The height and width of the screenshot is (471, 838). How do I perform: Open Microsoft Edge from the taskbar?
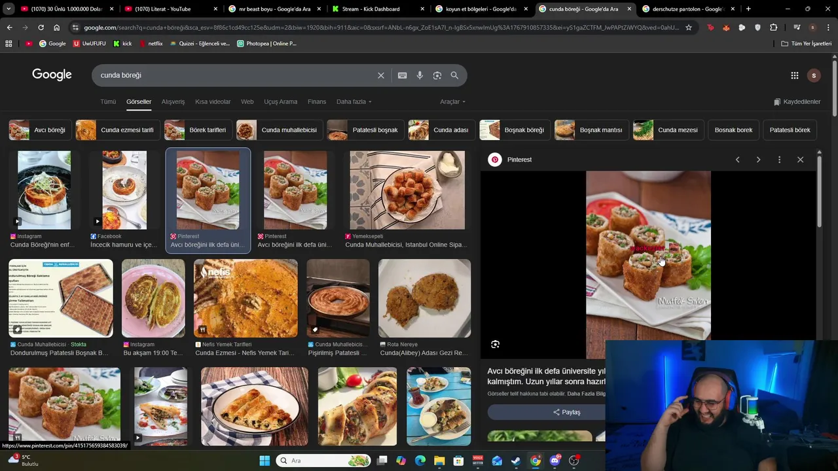(420, 461)
